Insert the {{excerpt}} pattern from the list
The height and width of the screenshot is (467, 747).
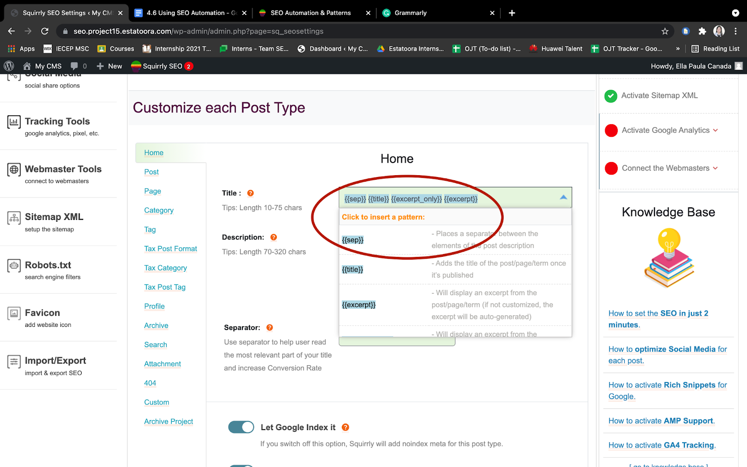[359, 305]
